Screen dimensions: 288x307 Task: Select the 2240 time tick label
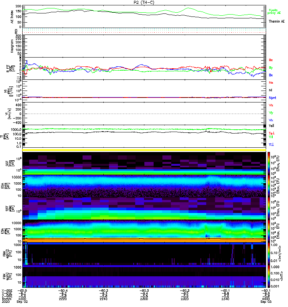(x=103, y=299)
